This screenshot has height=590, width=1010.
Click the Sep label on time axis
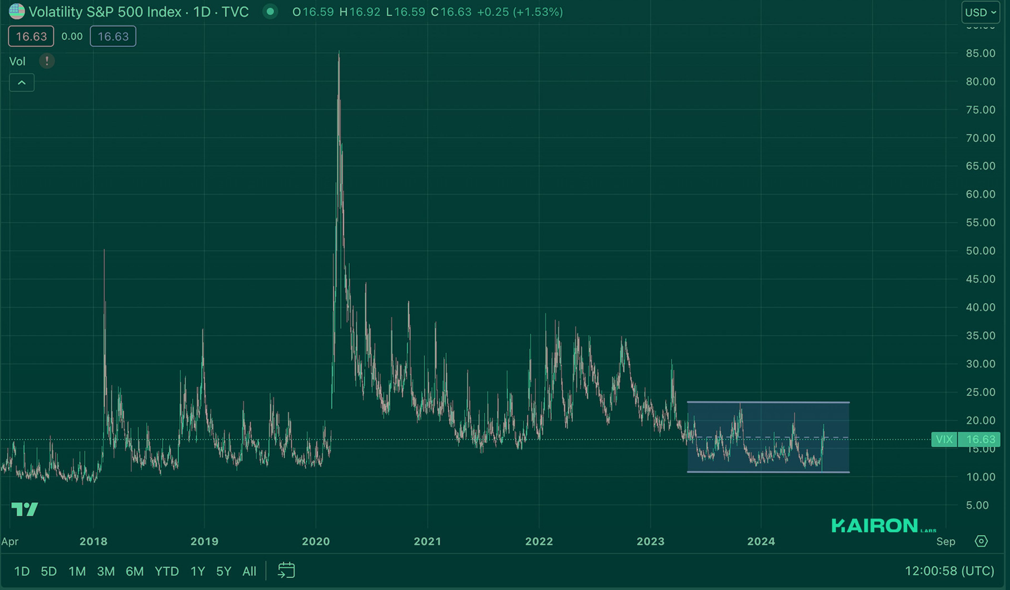pyautogui.click(x=946, y=542)
